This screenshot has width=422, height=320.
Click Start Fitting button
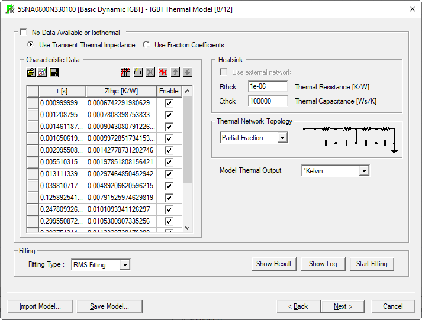click(x=372, y=264)
